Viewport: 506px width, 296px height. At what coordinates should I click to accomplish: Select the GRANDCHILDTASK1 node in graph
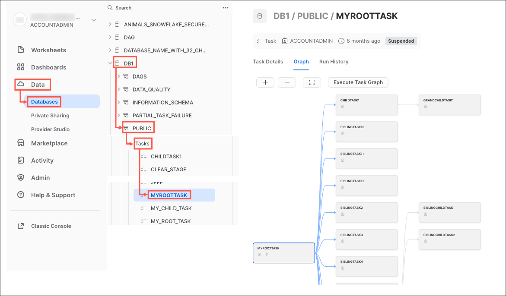tap(449, 105)
